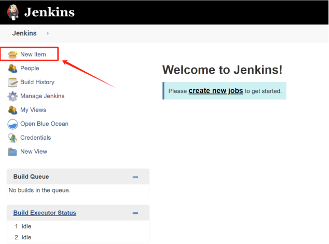Click the People icon in sidebar
The width and height of the screenshot is (329, 244).
[x=12, y=69]
